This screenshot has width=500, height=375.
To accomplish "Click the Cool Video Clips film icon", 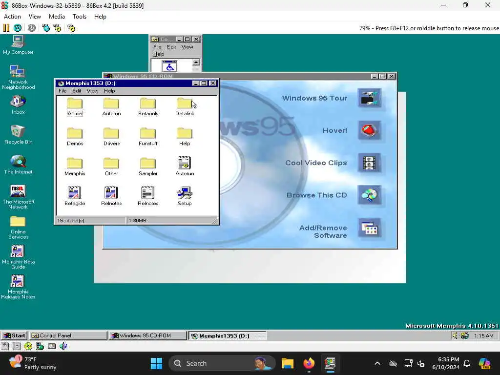I will click(x=369, y=163).
